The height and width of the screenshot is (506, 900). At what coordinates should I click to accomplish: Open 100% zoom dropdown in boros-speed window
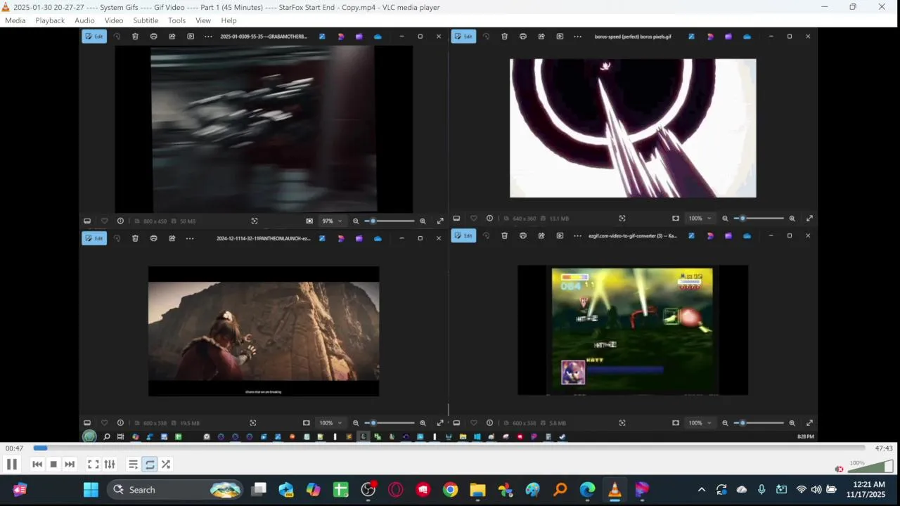[x=699, y=219]
